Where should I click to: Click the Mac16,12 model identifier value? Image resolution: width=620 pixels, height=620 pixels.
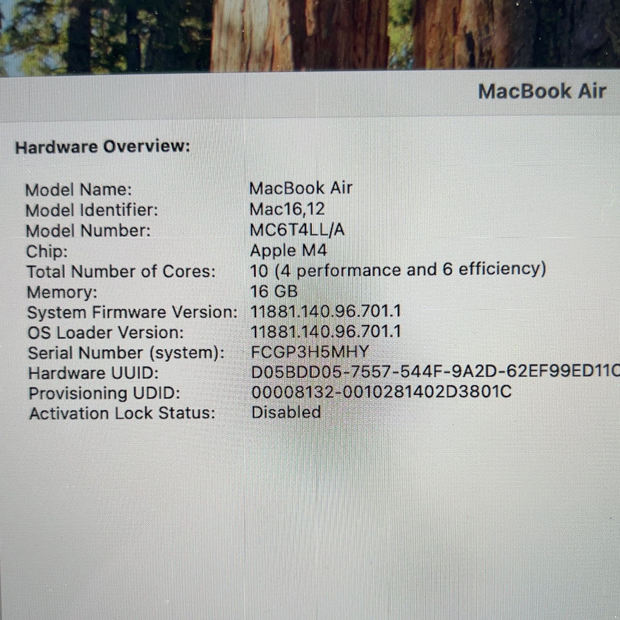[287, 209]
